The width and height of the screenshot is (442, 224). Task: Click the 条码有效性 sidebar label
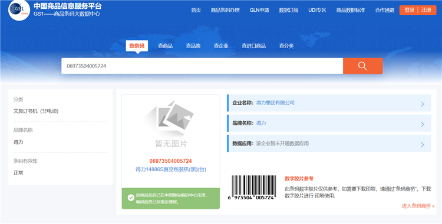pos(25,161)
